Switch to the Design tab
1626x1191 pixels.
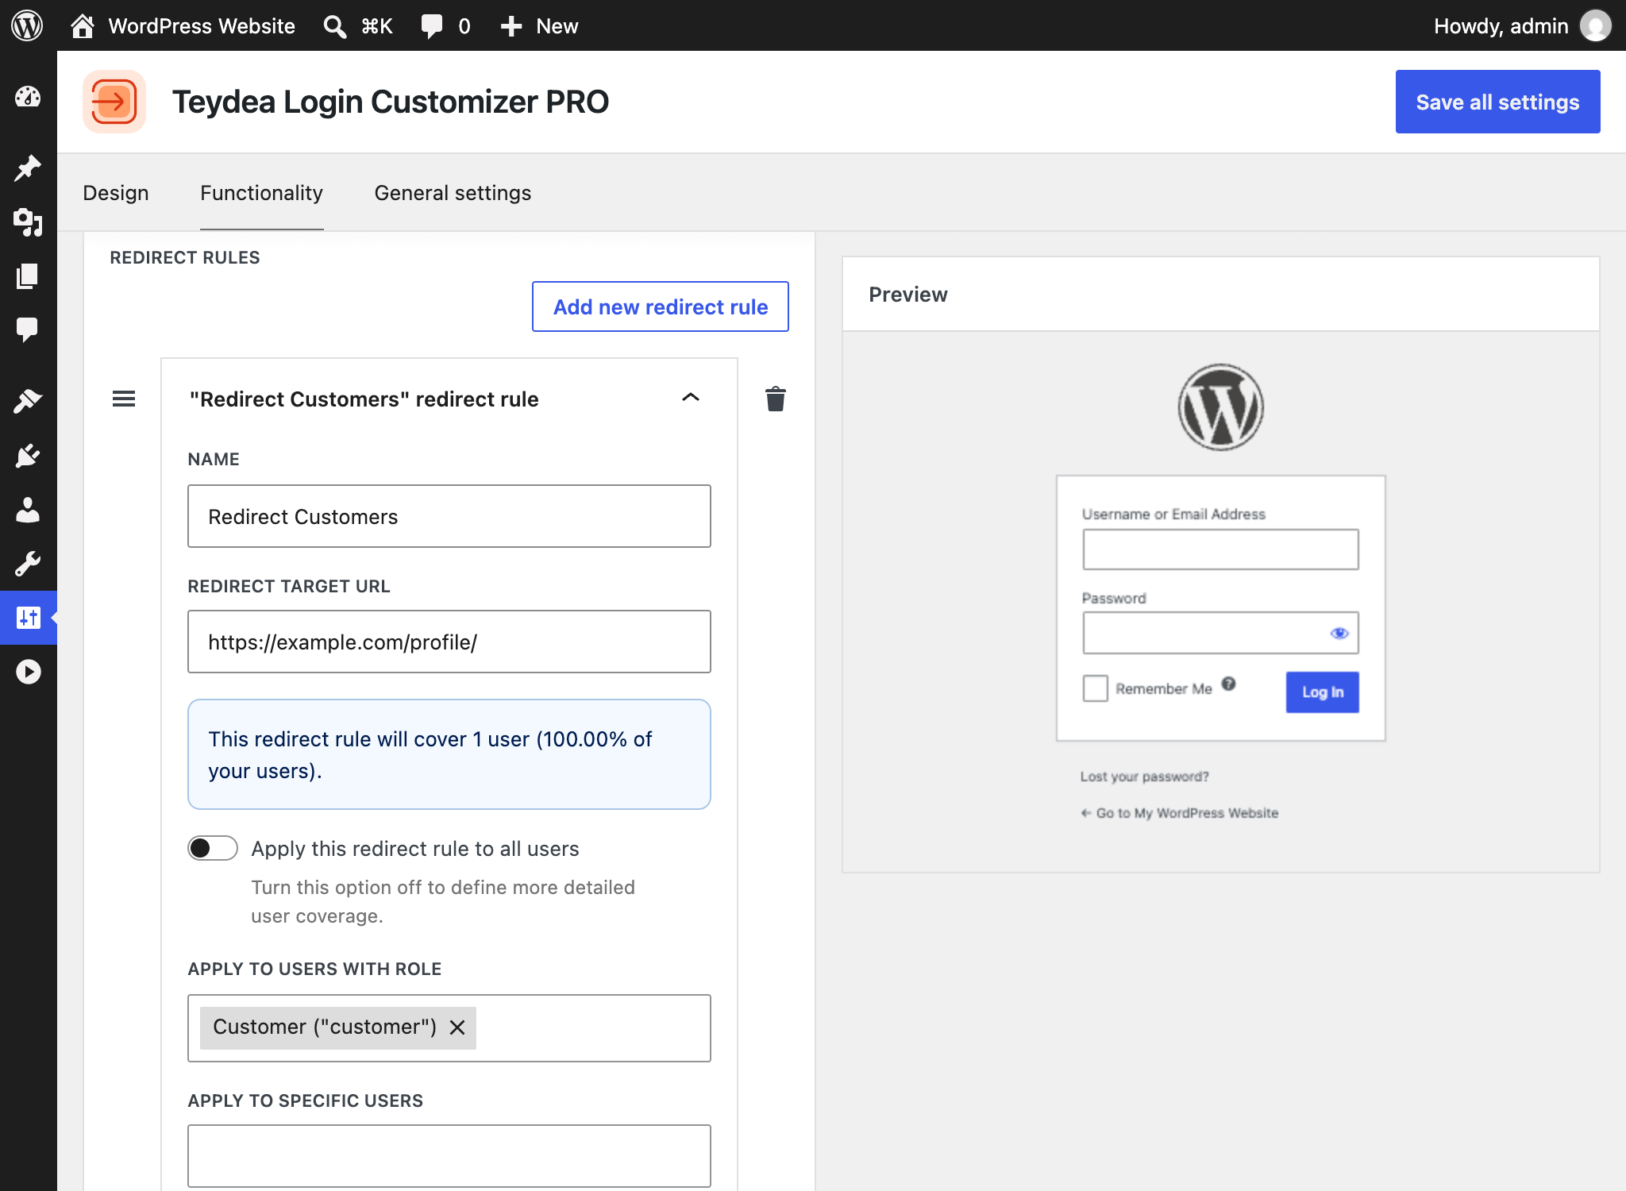116,193
